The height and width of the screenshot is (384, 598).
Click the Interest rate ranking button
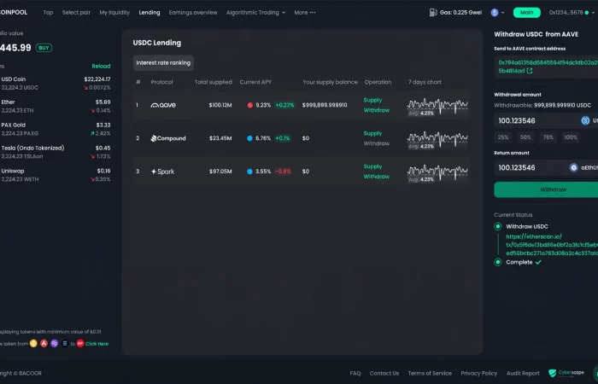click(x=163, y=63)
